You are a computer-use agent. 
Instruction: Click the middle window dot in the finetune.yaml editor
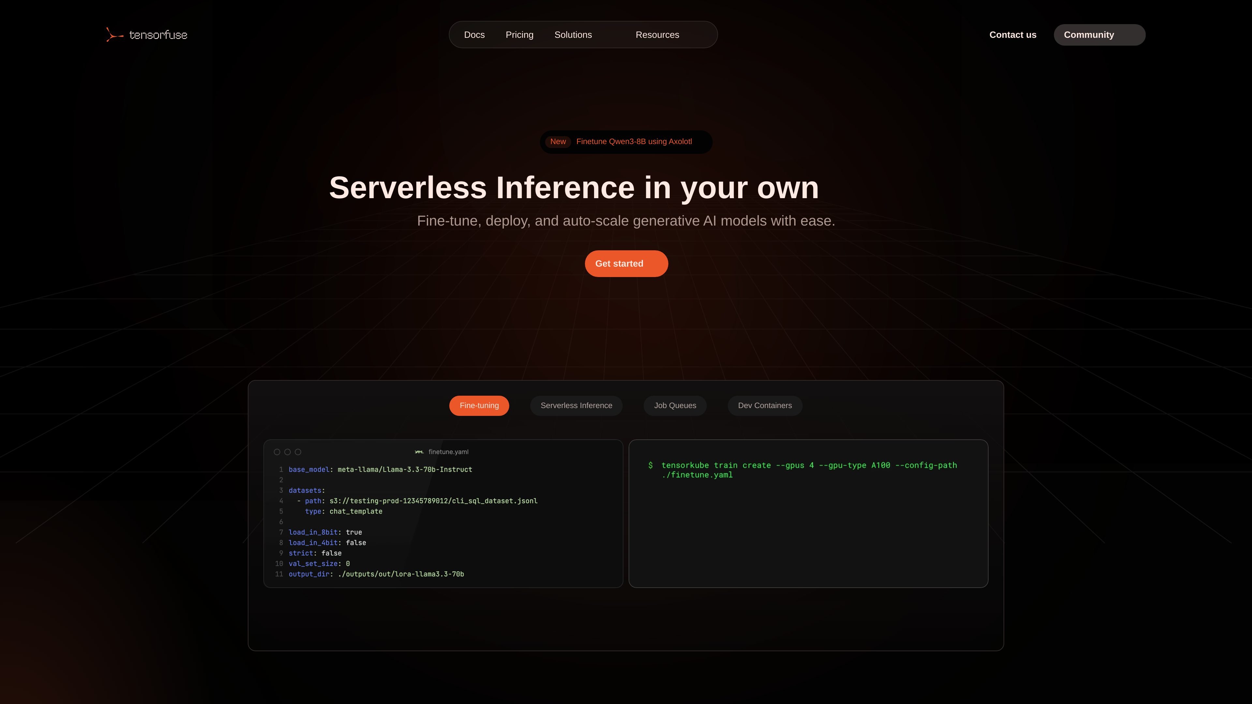tap(288, 452)
